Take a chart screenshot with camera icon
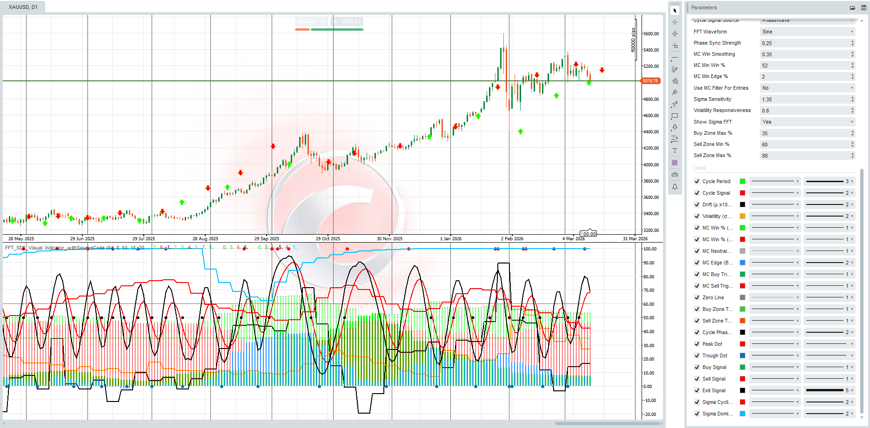 675,175
